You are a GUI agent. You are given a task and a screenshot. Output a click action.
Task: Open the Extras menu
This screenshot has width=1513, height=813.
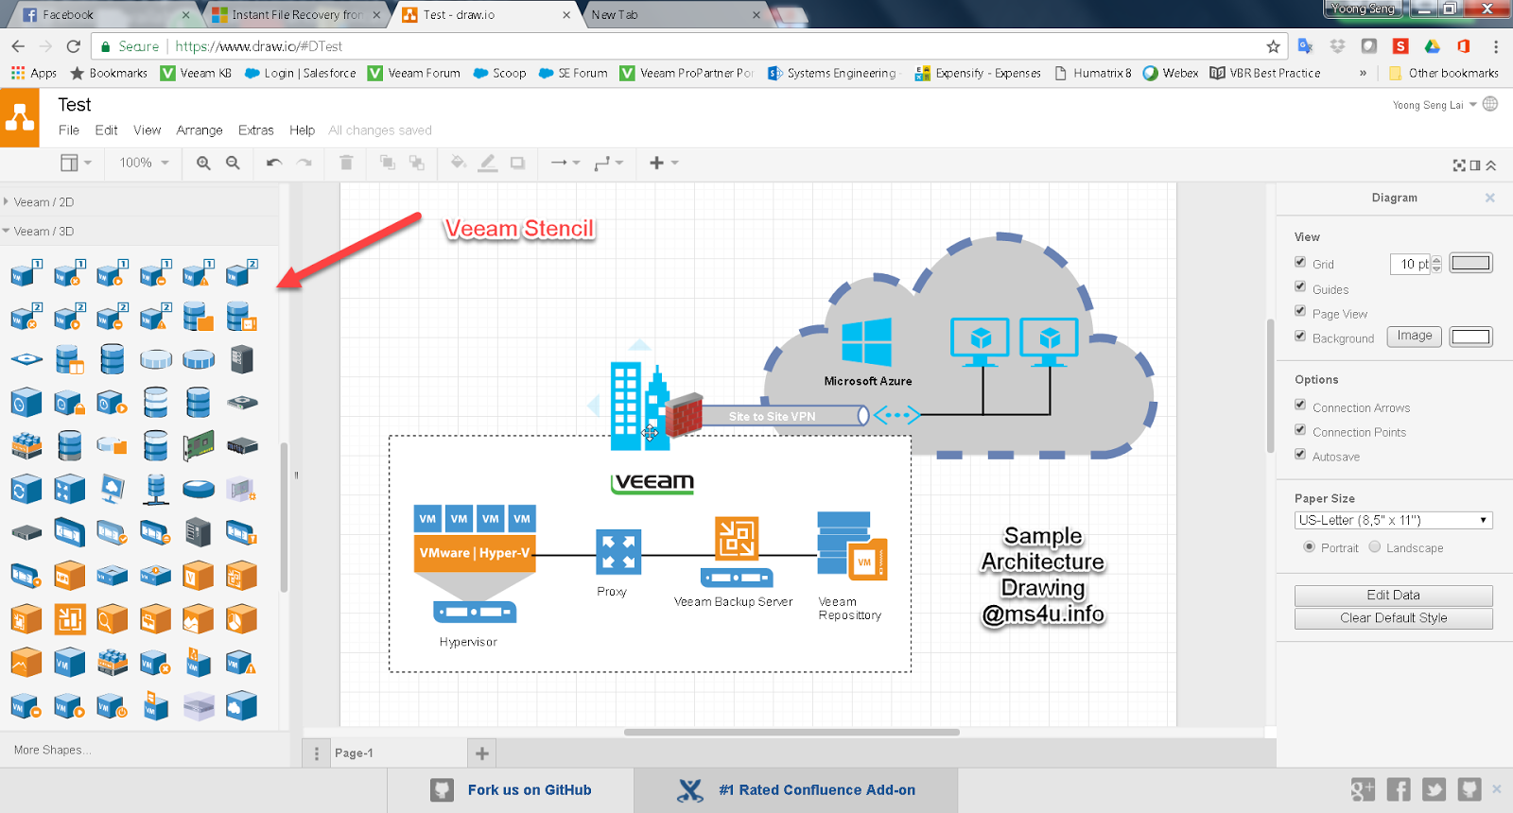point(255,130)
